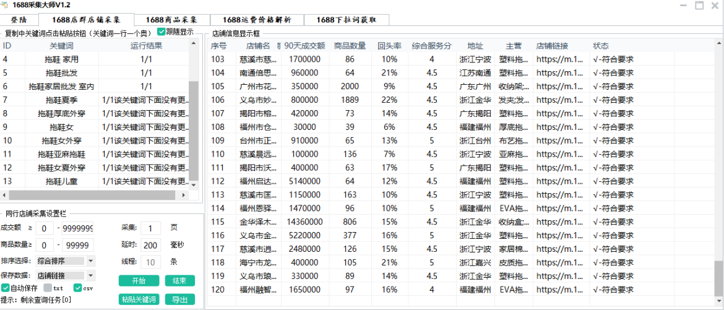The width and height of the screenshot is (724, 310).
Task: Go to the 1688下拉词获取 tab
Action: (347, 20)
